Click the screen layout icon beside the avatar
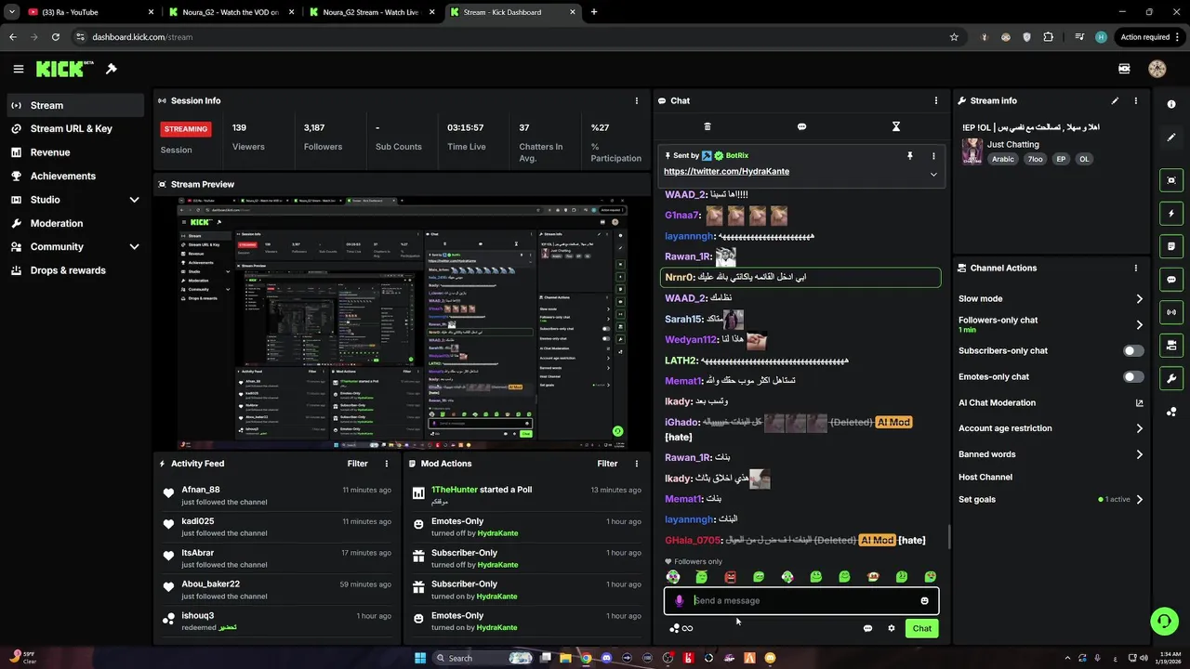Screen dimensions: 1190x669 pyautogui.click(x=1124, y=69)
